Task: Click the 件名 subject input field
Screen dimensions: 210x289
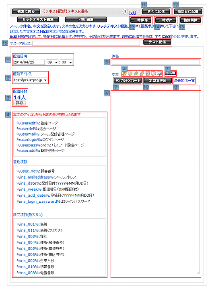Action: point(156,62)
